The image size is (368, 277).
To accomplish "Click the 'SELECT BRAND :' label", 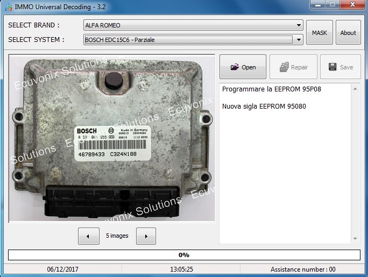I will pyautogui.click(x=34, y=25).
